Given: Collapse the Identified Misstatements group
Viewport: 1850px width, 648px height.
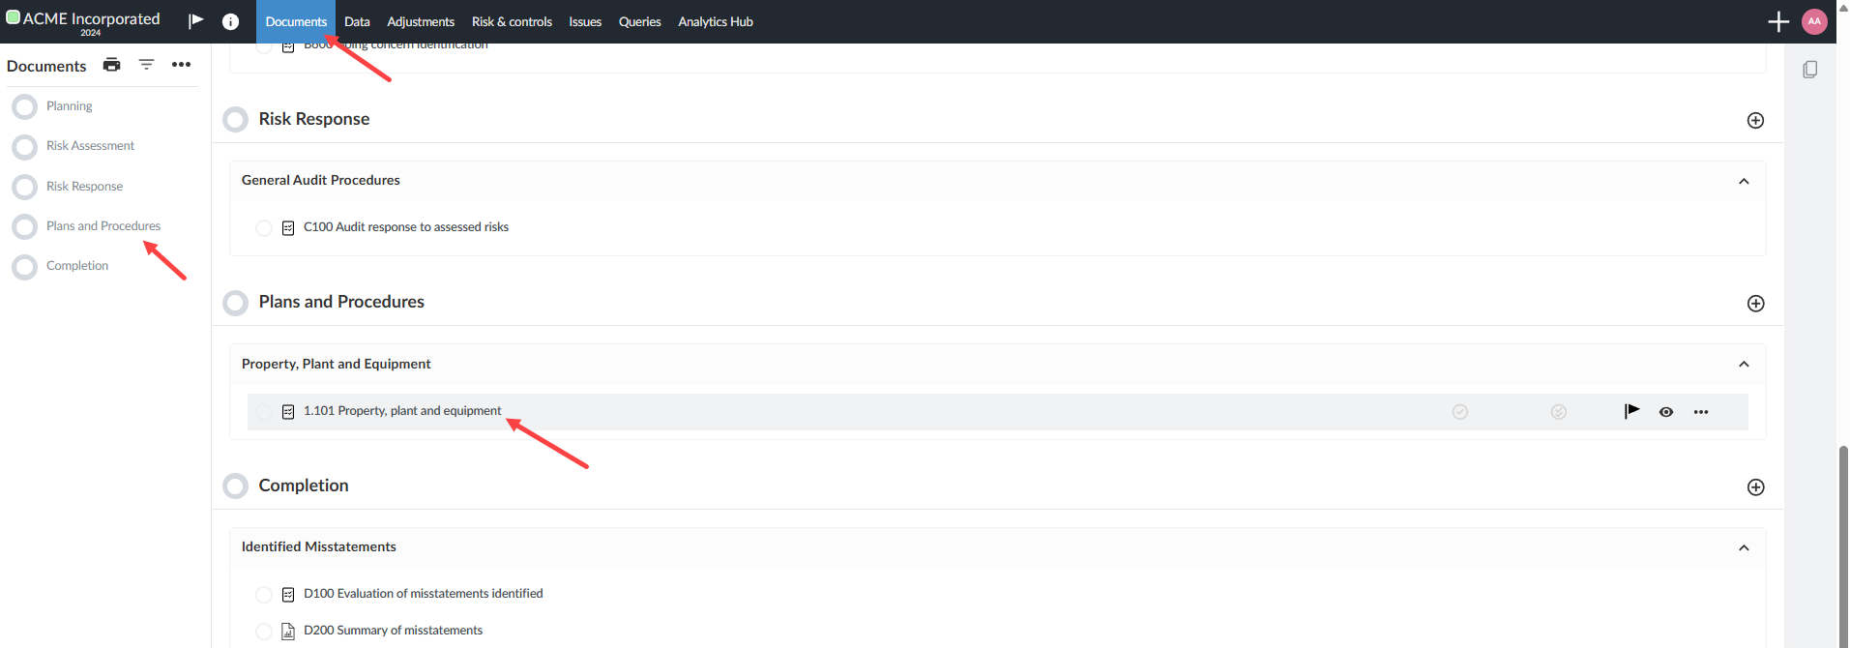Looking at the screenshot, I should 1744,547.
